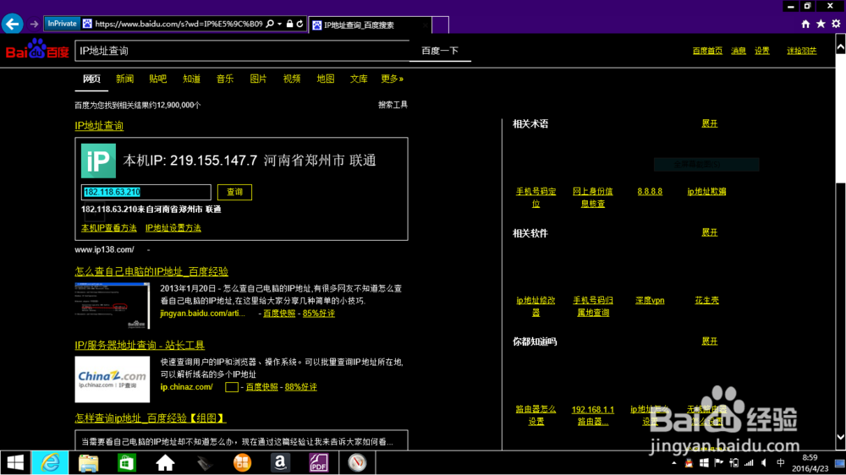
Task: Open 怎样查询ip地址_百度经验【组图】 result
Action: tap(150, 418)
